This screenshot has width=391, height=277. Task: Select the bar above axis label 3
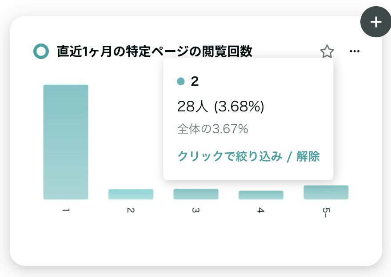(196, 194)
